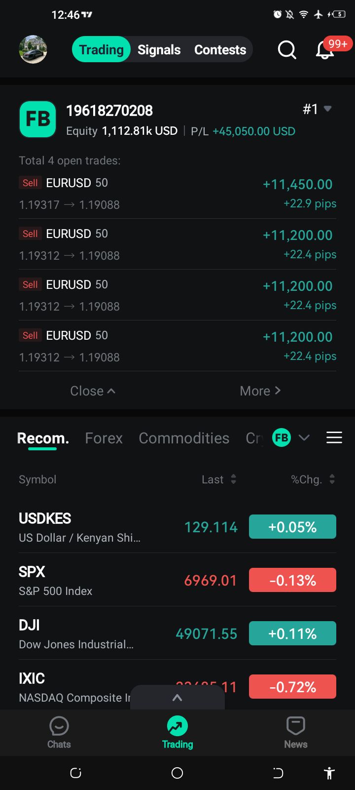Open the hamburger list menu icon
The height and width of the screenshot is (790, 355).
click(x=334, y=437)
